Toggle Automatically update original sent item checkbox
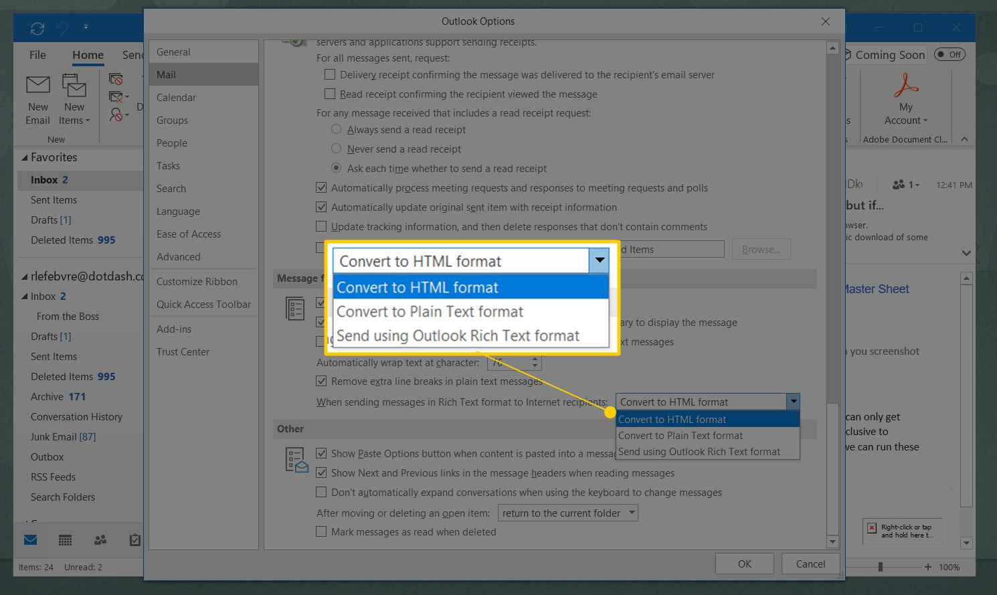997x595 pixels. click(321, 207)
